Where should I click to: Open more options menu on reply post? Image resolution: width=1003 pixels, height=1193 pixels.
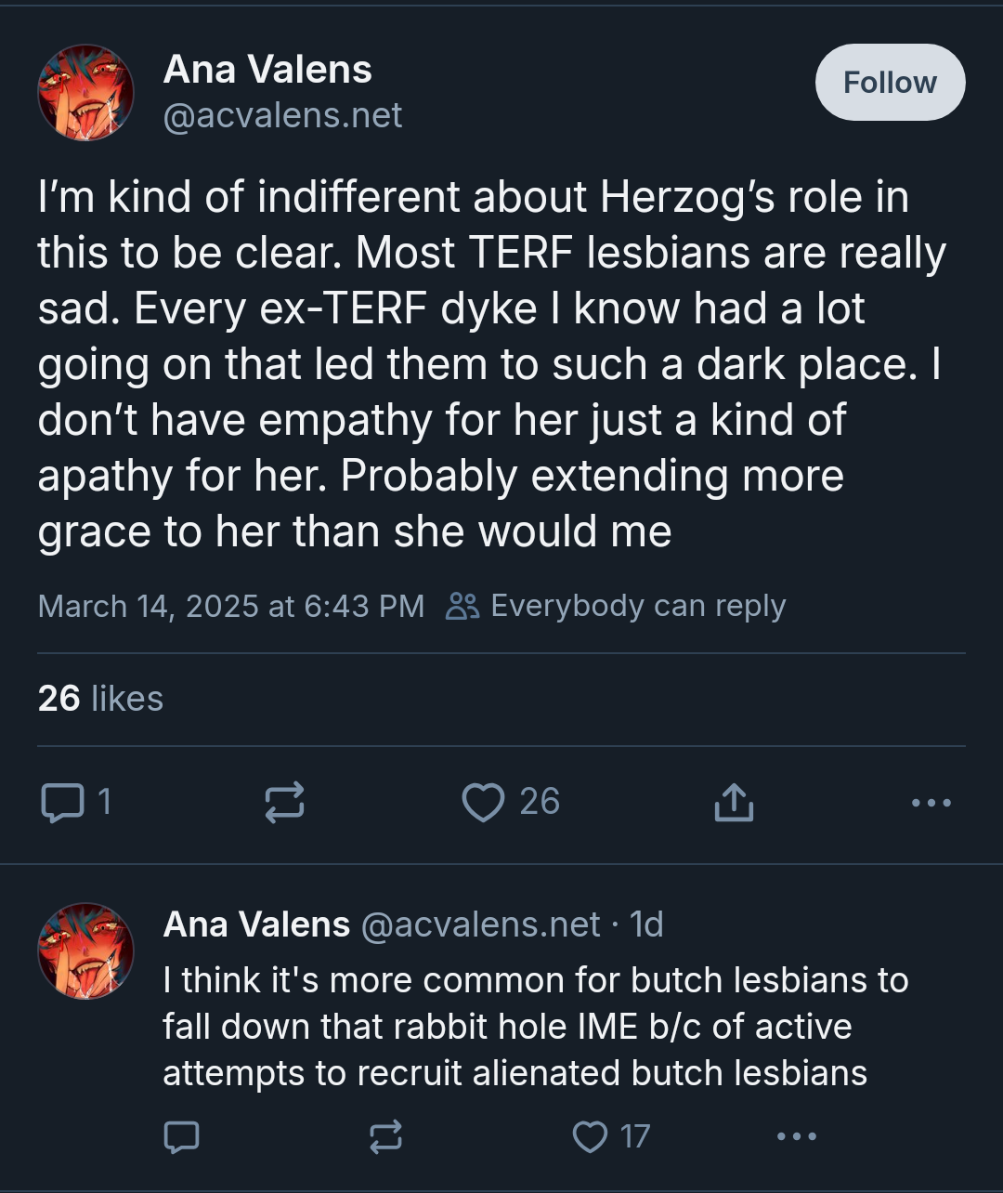pos(796,1136)
